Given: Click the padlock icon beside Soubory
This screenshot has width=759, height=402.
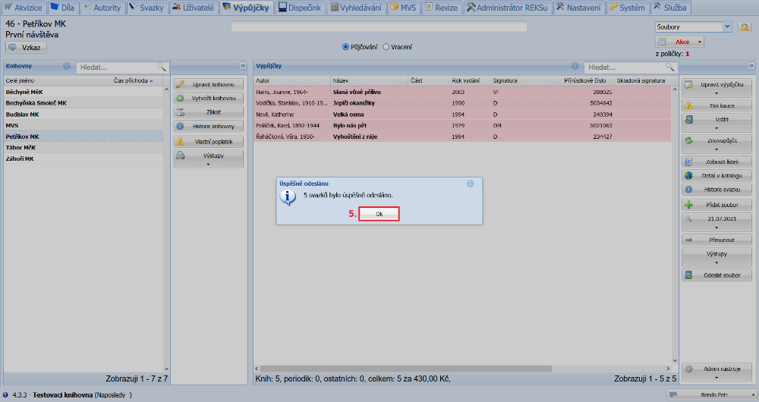Looking at the screenshot, I should pyautogui.click(x=745, y=27).
